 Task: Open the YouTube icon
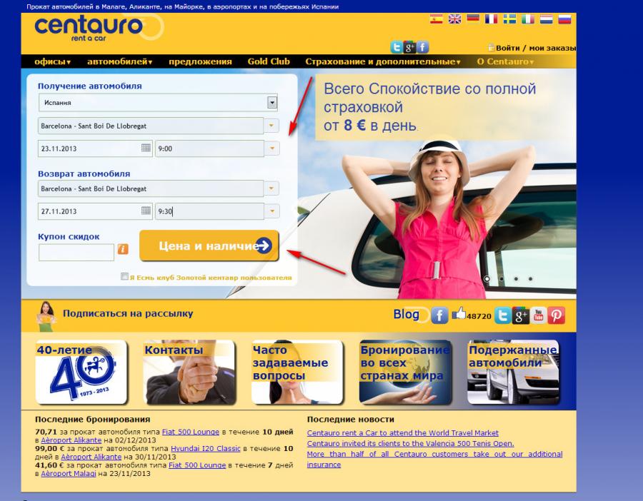[539, 315]
